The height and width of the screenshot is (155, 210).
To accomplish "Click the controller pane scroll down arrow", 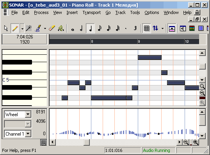I will tap(202, 136).
